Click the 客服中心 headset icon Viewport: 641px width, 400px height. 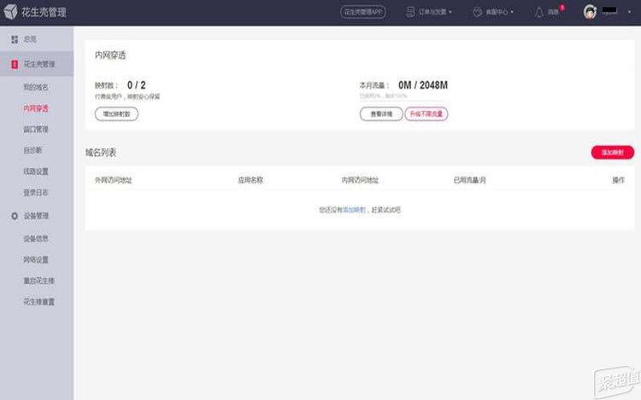[478, 12]
